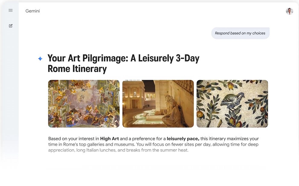Click the Gemini title in the header
The image size is (299, 186).
(x=33, y=11)
